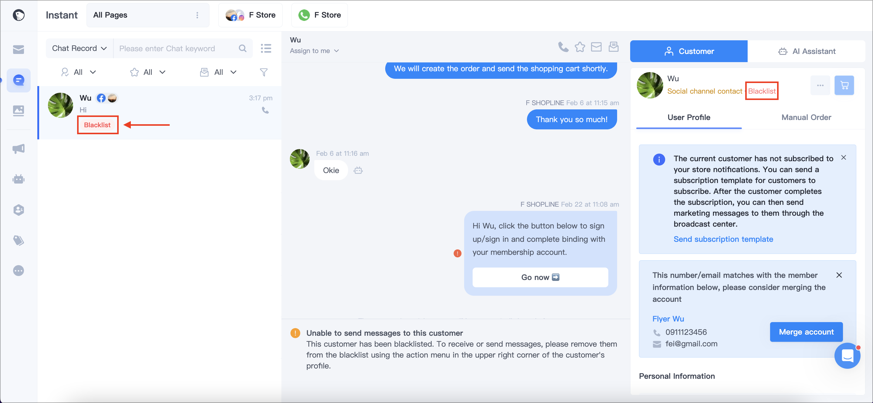This screenshot has height=403, width=873.
Task: Open the Assign to me dropdown
Action: [314, 51]
